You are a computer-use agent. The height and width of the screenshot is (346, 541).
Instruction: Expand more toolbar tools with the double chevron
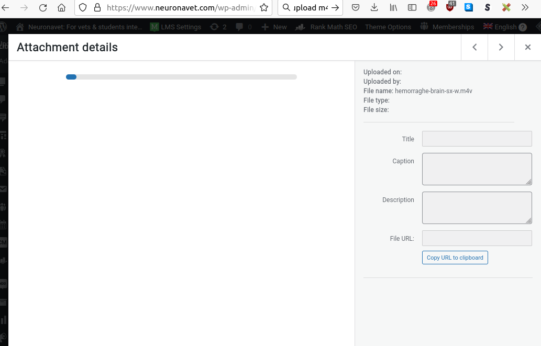(x=525, y=7)
